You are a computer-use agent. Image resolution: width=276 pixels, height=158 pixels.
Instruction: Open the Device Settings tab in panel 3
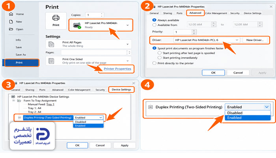(x=121, y=90)
